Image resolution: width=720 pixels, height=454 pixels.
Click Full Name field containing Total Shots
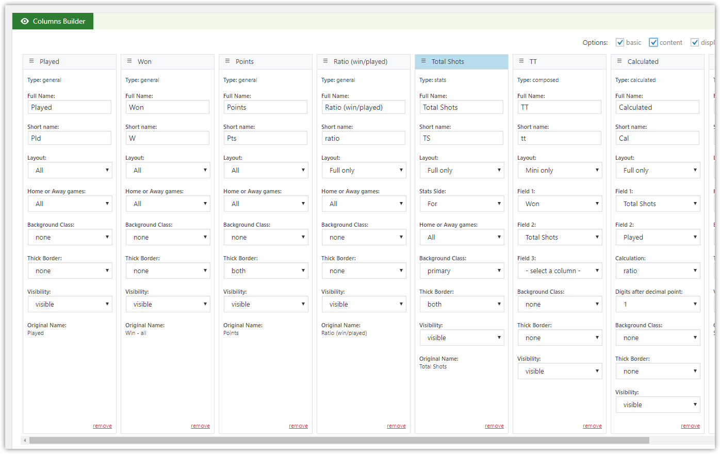pos(462,107)
